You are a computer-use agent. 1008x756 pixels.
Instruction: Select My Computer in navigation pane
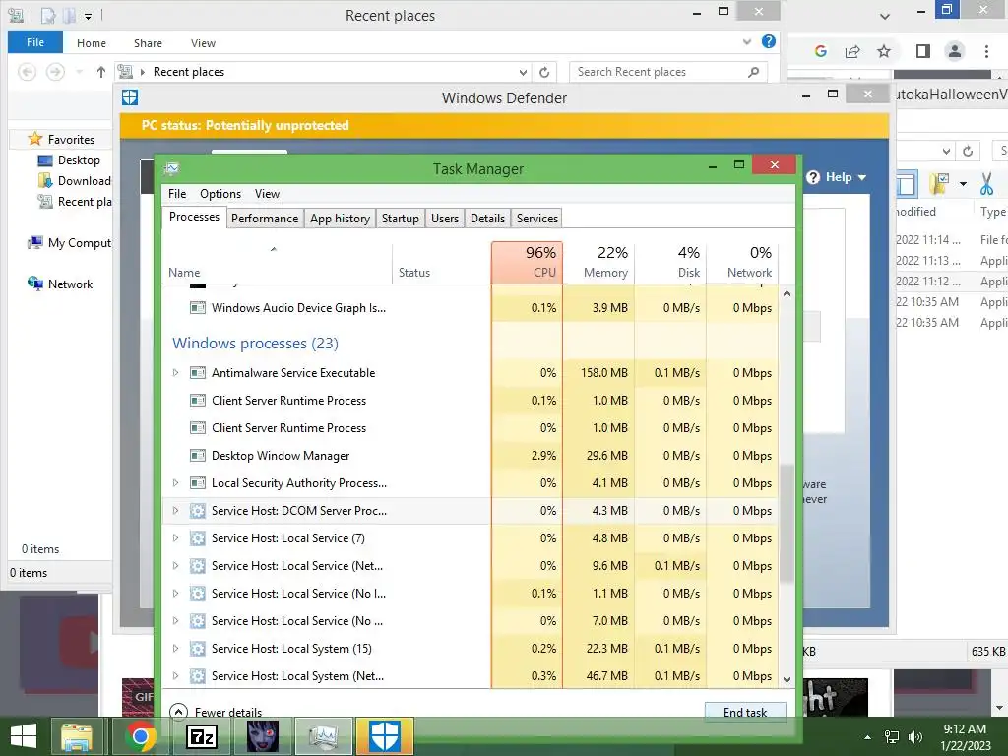70,243
